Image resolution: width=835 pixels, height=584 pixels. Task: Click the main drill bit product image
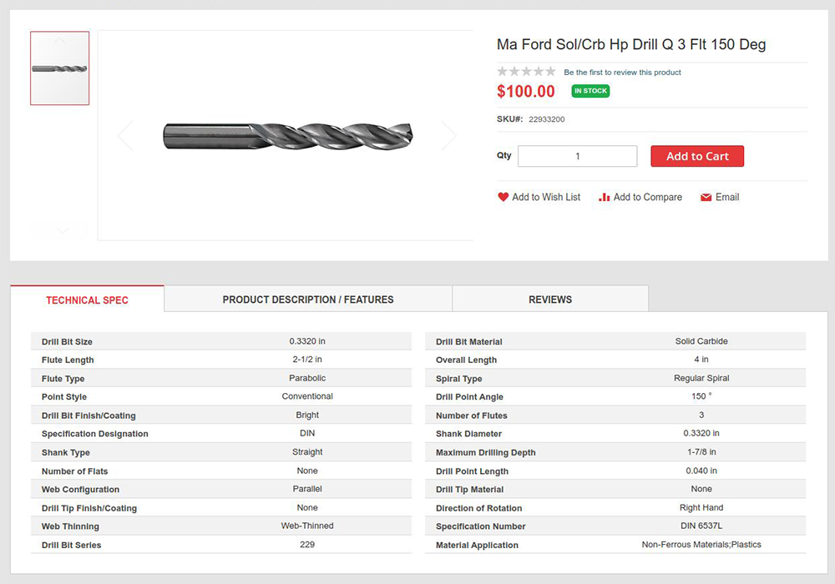[287, 136]
